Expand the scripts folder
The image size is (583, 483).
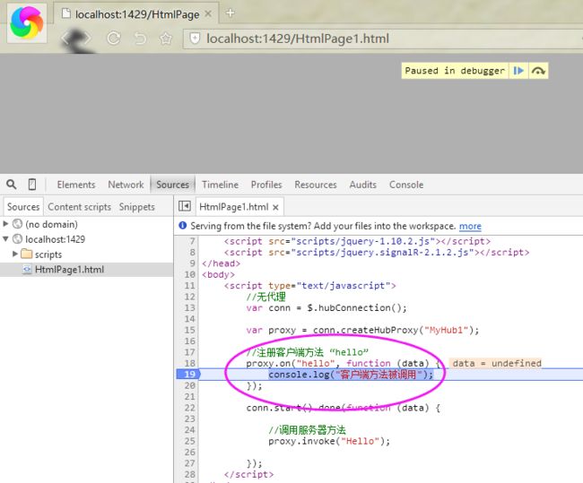pyautogui.click(x=15, y=254)
